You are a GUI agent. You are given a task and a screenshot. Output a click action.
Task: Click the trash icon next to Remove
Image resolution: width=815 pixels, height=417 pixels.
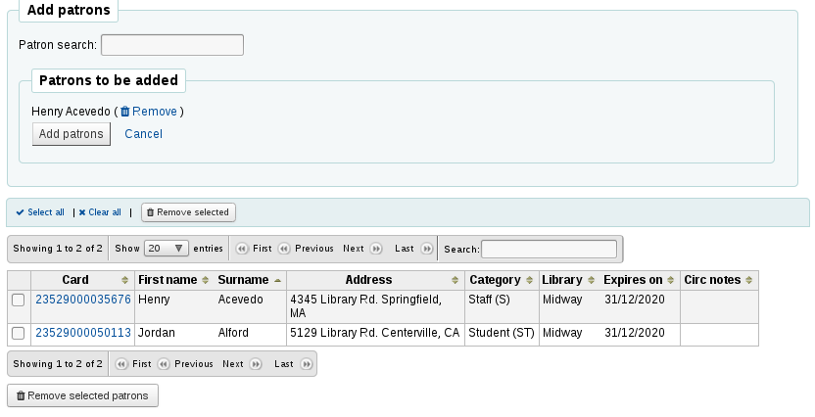coord(125,112)
